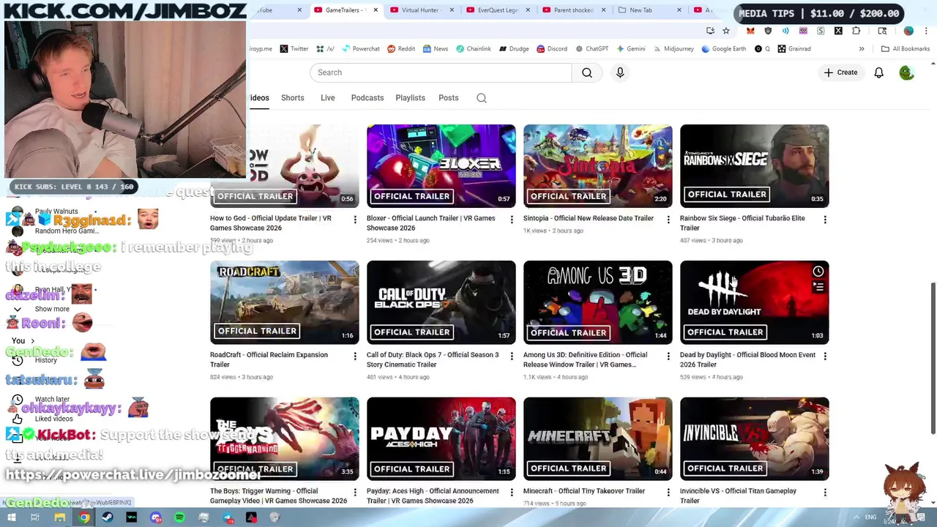Viewport: 937px width, 527px height.
Task: Open Payday Aces High thumbnail
Action: click(x=441, y=438)
